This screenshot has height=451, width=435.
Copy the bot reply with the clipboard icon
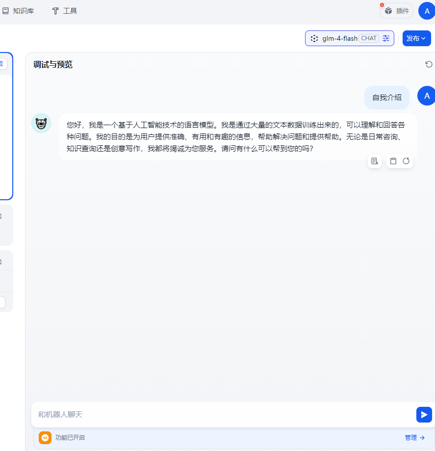pyautogui.click(x=393, y=161)
